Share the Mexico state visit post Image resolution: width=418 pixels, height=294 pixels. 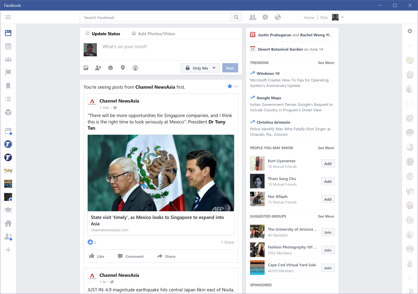pos(166,256)
